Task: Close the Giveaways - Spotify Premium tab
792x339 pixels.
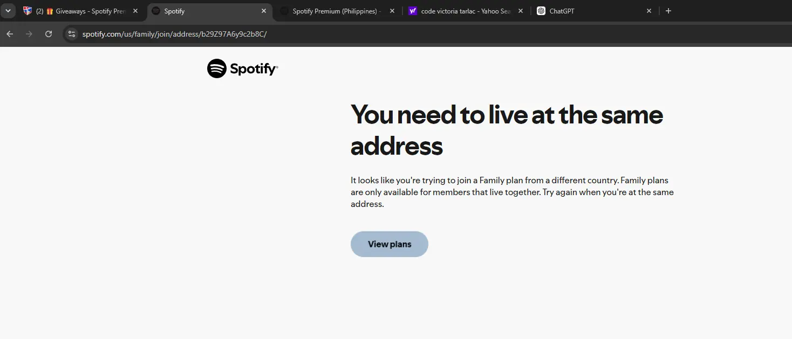Action: click(x=135, y=11)
